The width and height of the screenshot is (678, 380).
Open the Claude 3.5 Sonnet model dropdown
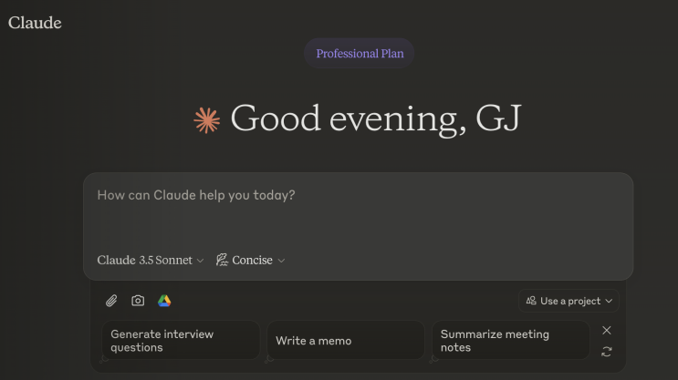(x=150, y=260)
